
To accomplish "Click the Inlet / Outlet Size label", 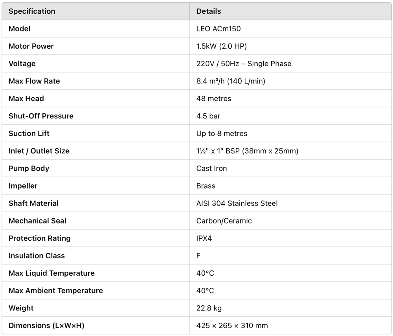I will click(39, 151).
